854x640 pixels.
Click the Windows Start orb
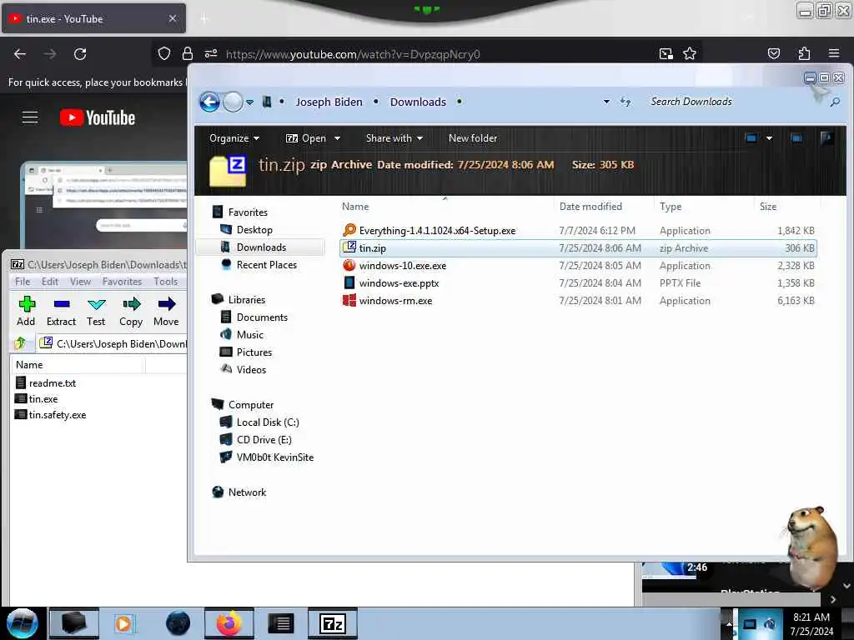(x=23, y=623)
